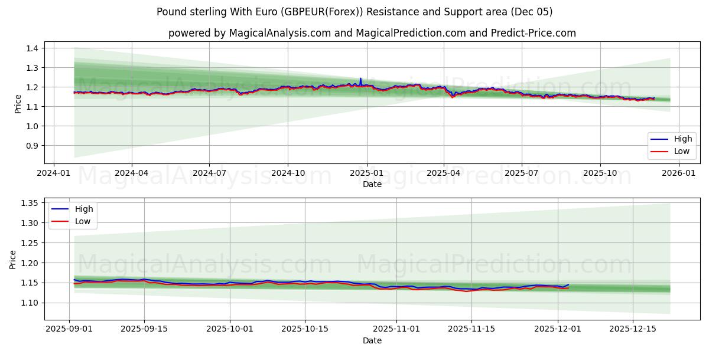Click the chart title mentioning GBPEUR(Forex)
The image size is (709, 354).
[x=354, y=13]
